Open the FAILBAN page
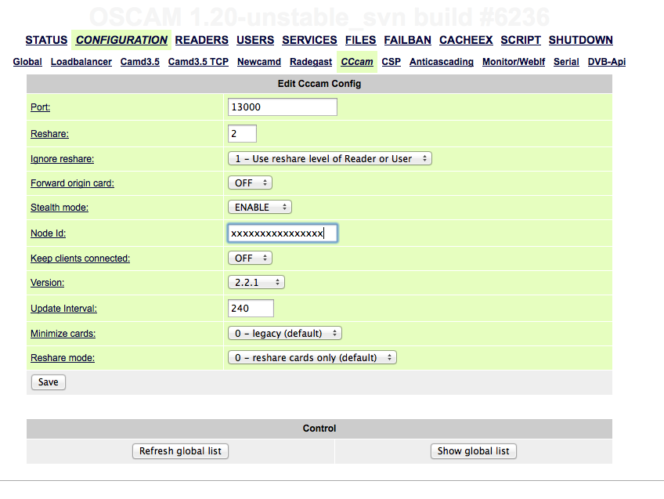 pyautogui.click(x=407, y=40)
